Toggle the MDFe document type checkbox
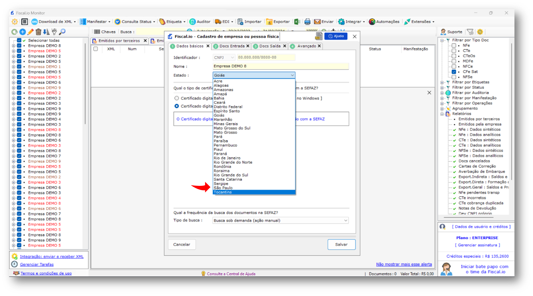Viewport: 533px width, 296px height. click(x=454, y=61)
